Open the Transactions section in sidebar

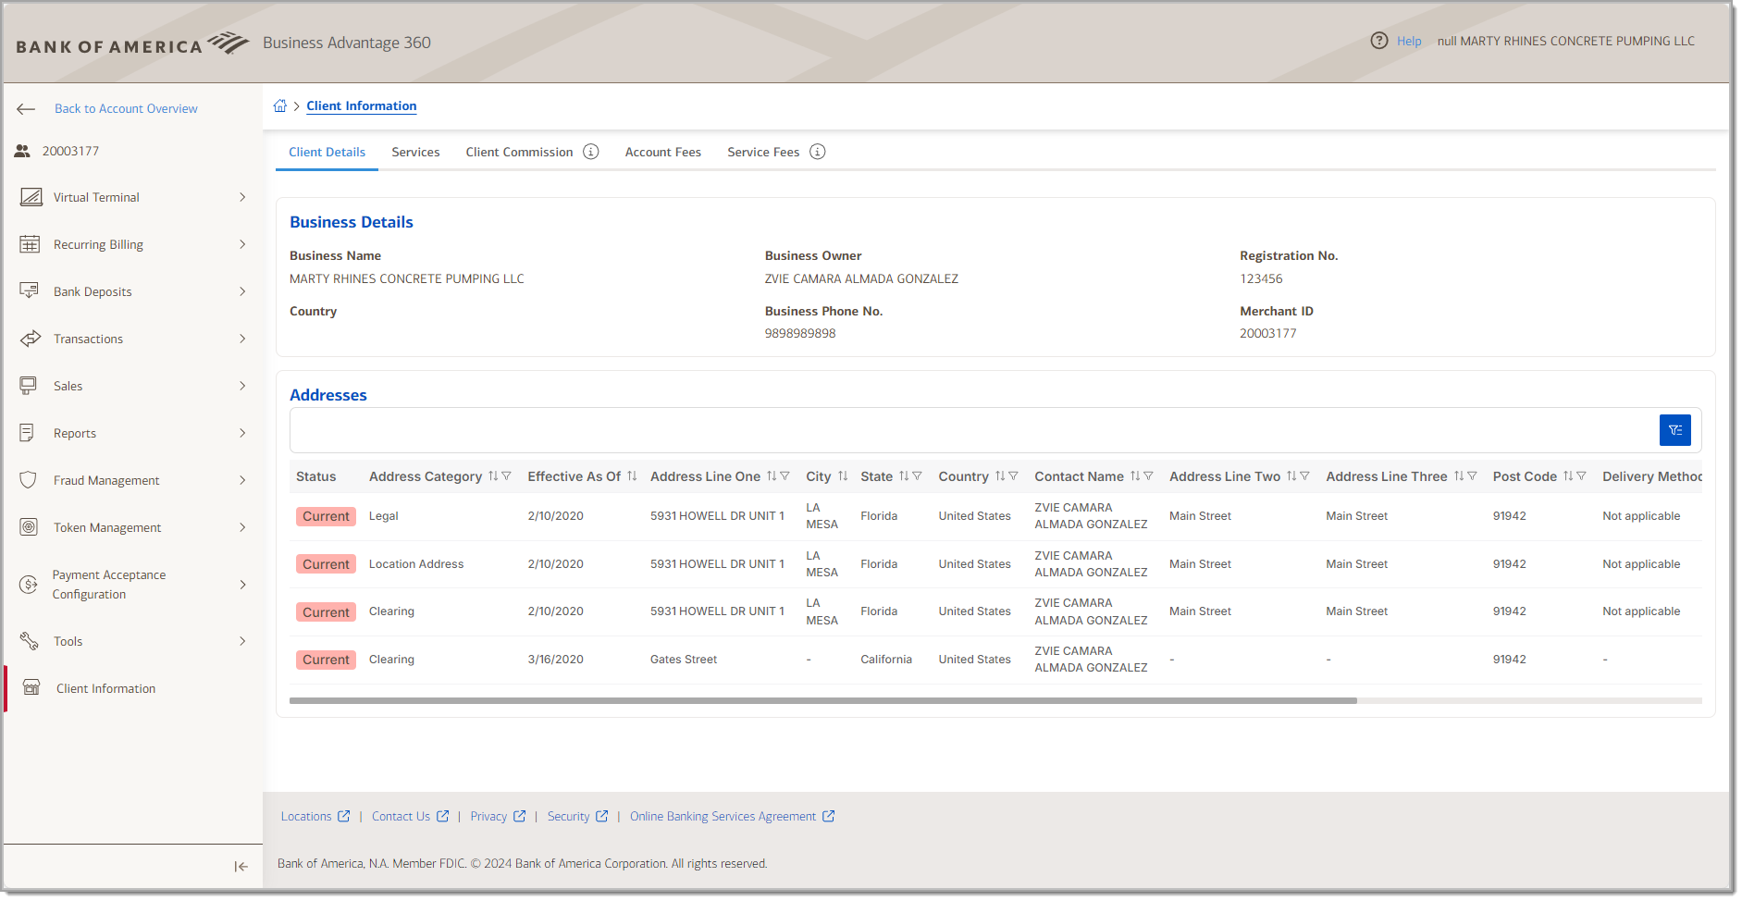point(31,339)
